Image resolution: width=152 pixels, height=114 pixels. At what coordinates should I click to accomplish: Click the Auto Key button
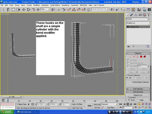tap(97, 104)
